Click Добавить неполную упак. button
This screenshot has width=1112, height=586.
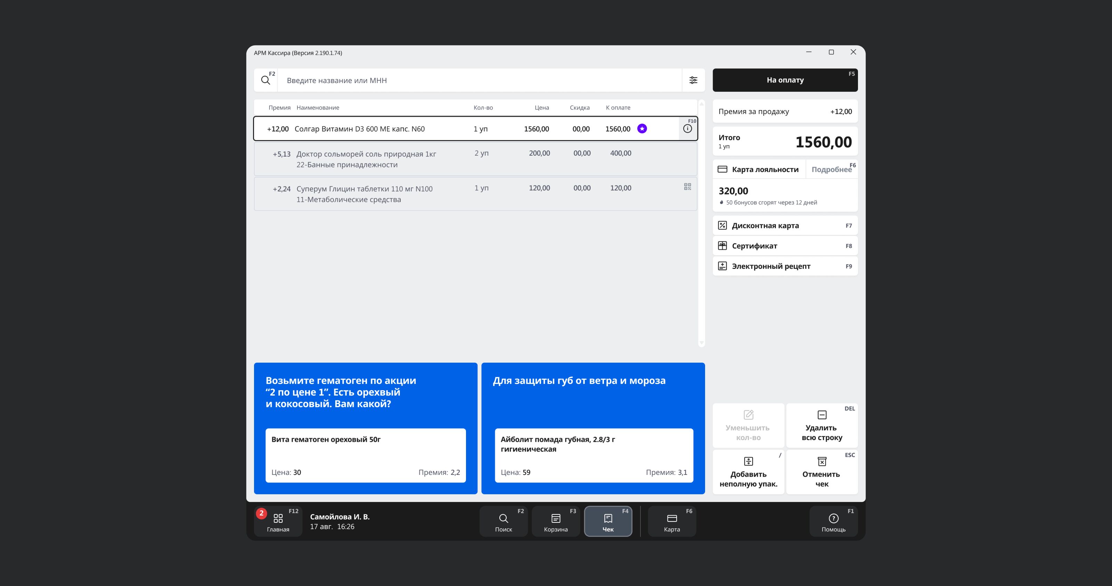(x=748, y=472)
